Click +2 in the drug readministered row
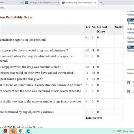This screenshot has height=134, width=134. pyautogui.click(x=87, y=67)
